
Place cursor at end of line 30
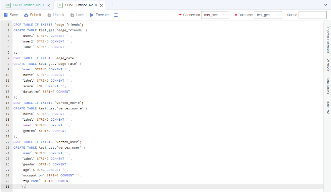tap(25, 187)
